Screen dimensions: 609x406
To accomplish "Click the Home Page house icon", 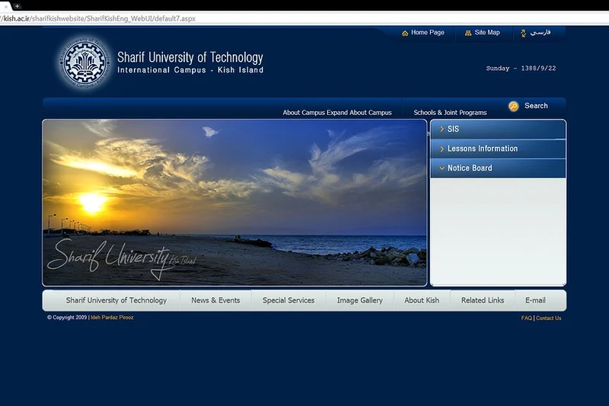I will coord(405,33).
